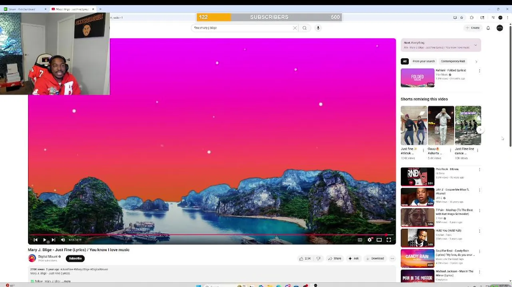
Task: Download the video
Action: click(375, 258)
